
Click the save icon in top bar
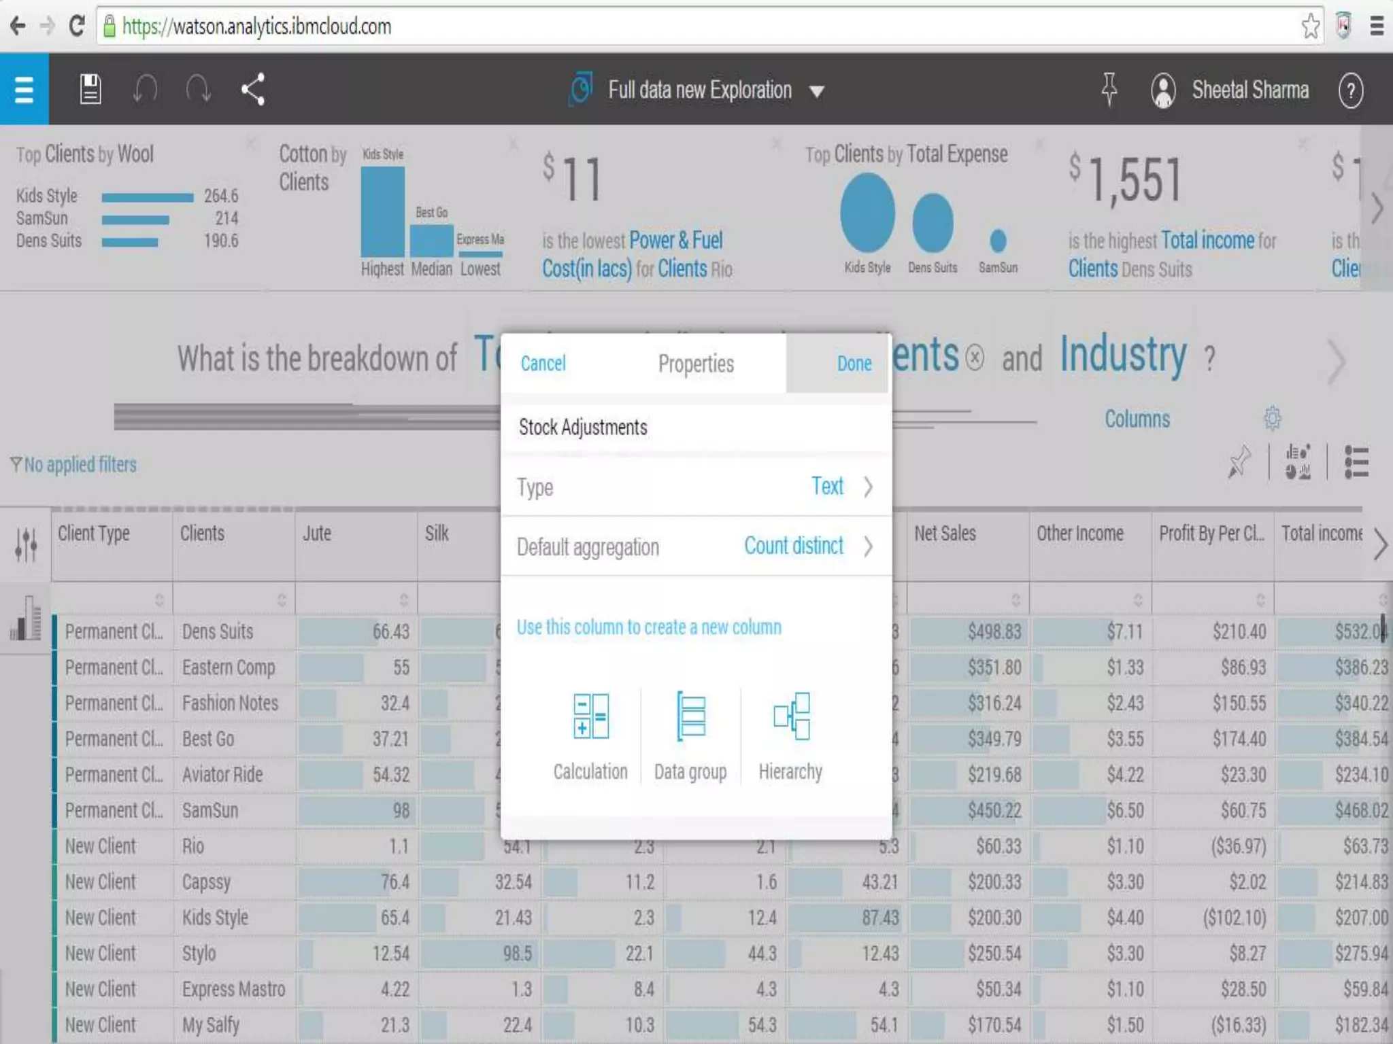point(90,89)
